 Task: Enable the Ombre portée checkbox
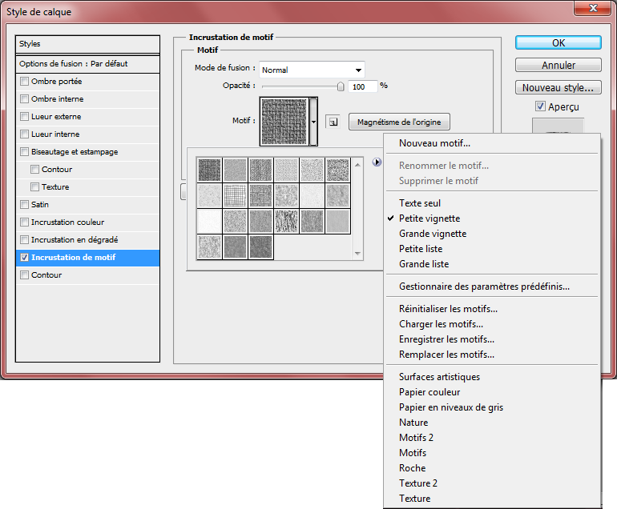pos(24,82)
